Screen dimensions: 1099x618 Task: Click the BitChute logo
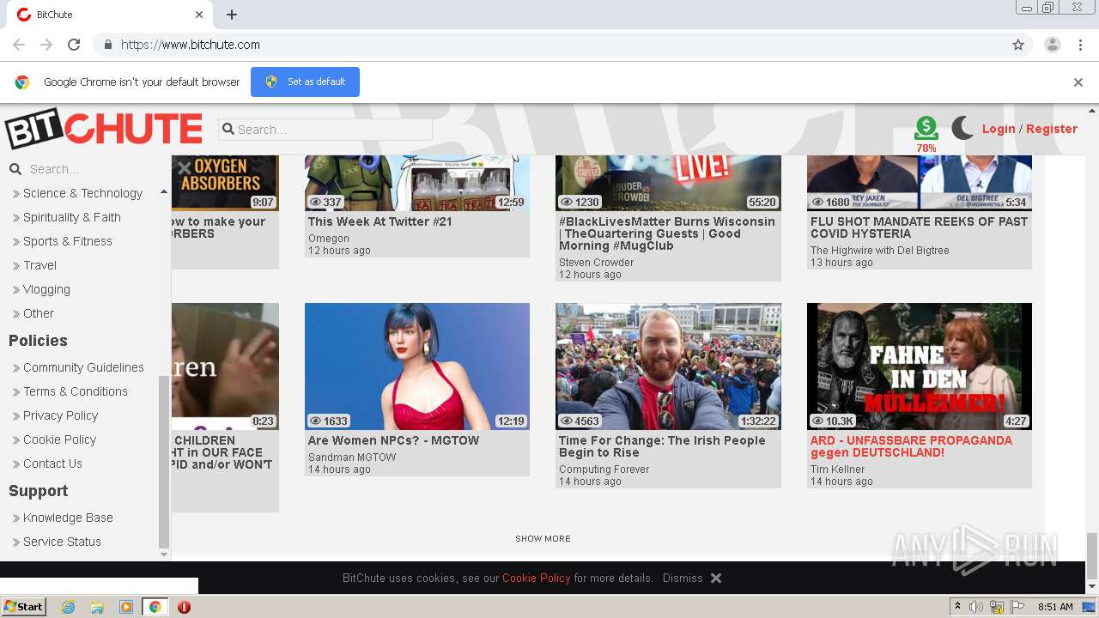pyautogui.click(x=104, y=130)
